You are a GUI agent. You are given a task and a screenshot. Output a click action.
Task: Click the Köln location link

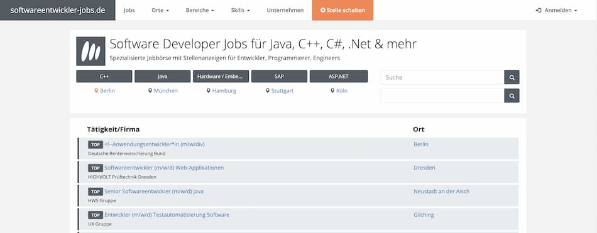[x=342, y=90]
